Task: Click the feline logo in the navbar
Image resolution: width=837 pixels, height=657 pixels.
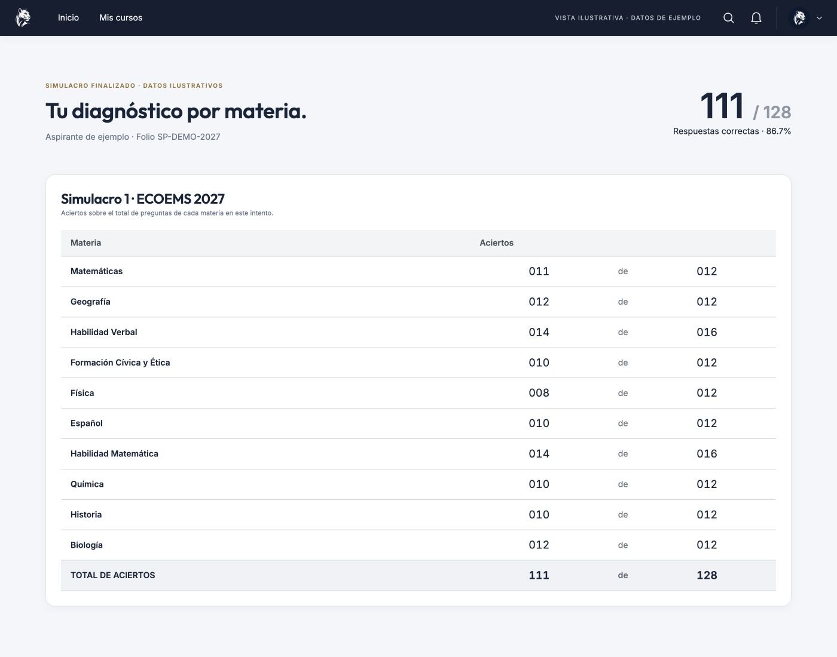Action: 23,18
